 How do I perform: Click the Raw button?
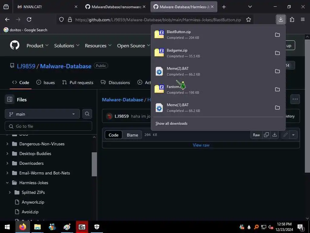pos(256,135)
